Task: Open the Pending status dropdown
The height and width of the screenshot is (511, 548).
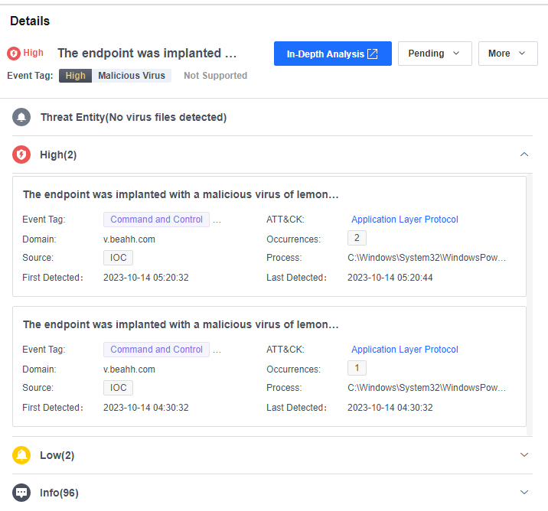Action: tap(434, 54)
